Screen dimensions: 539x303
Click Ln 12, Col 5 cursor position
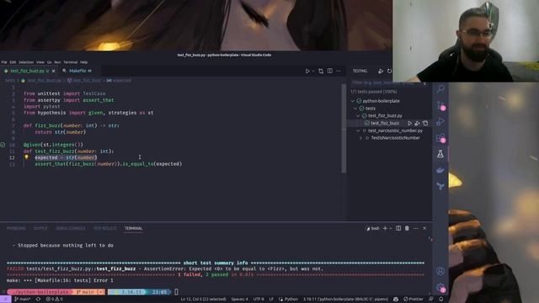(x=203, y=300)
